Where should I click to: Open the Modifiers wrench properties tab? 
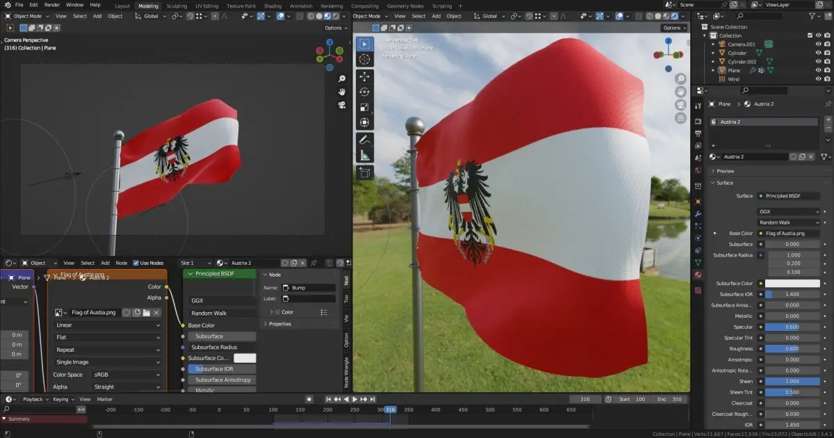(698, 213)
